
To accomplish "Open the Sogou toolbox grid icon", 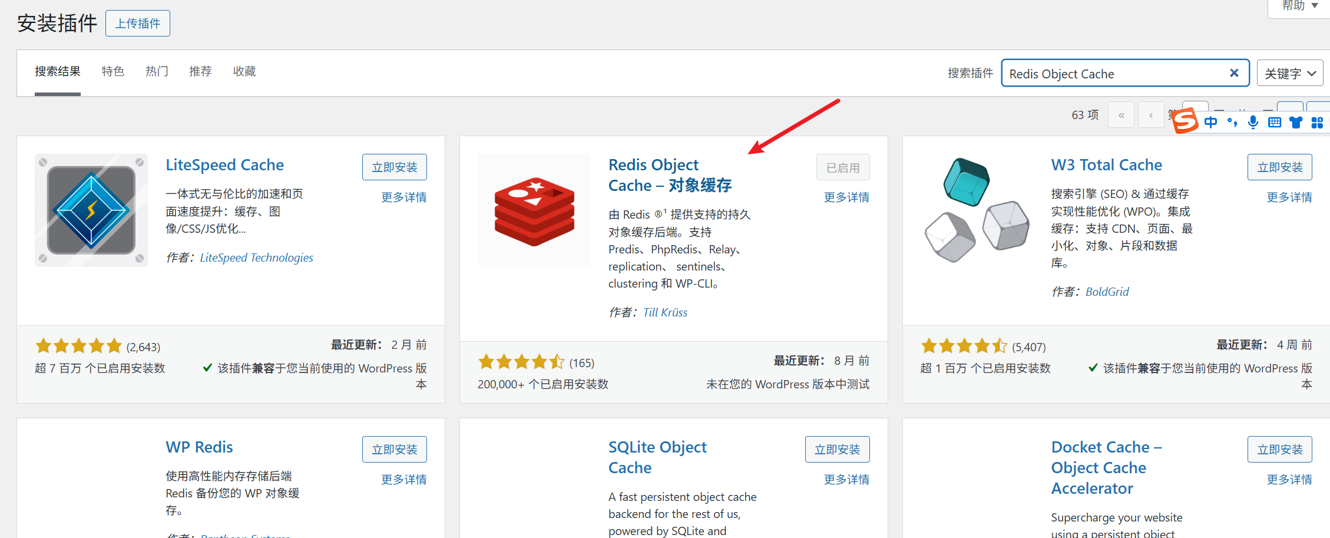I will click(1317, 122).
